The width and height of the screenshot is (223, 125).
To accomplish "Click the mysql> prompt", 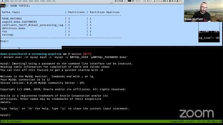I will tap(5, 115).
